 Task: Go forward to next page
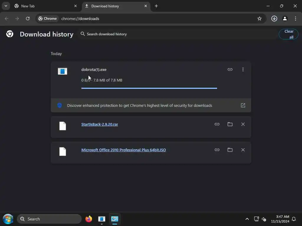(17, 19)
